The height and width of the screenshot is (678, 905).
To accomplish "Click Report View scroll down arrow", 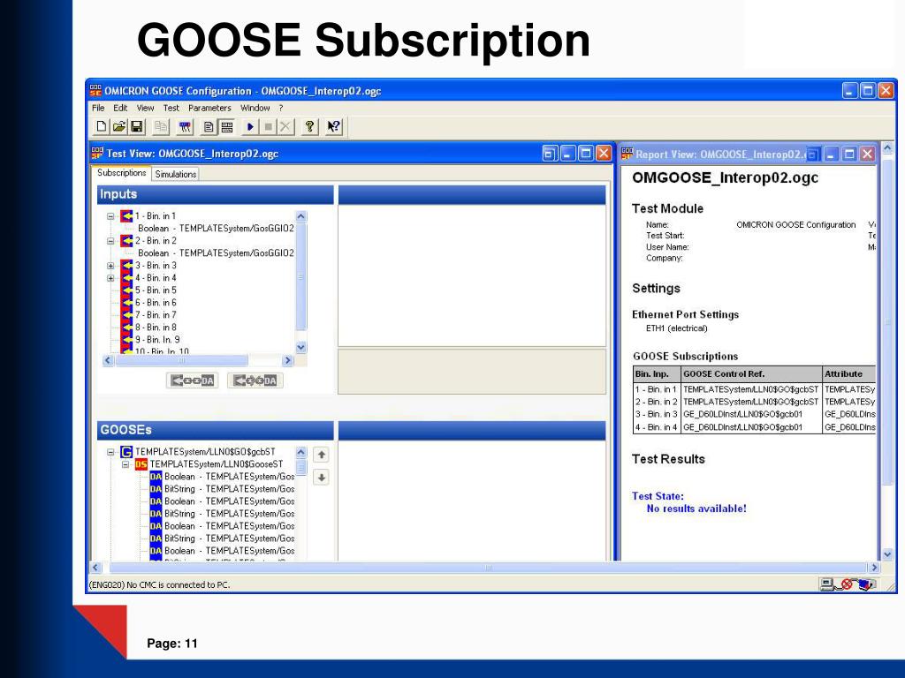I will point(887,554).
